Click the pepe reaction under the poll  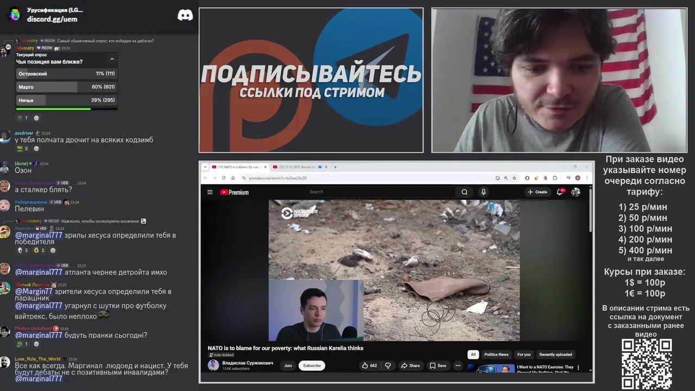point(23,117)
